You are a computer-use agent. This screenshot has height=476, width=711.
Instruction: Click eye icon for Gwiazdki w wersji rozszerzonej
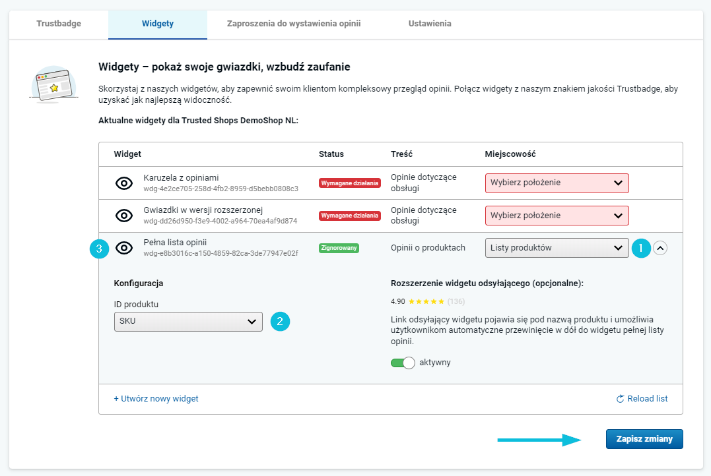point(124,216)
